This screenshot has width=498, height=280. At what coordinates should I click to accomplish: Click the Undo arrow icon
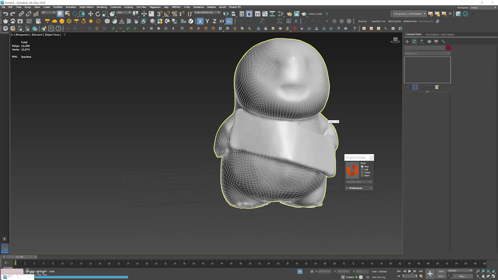[x=6, y=14]
